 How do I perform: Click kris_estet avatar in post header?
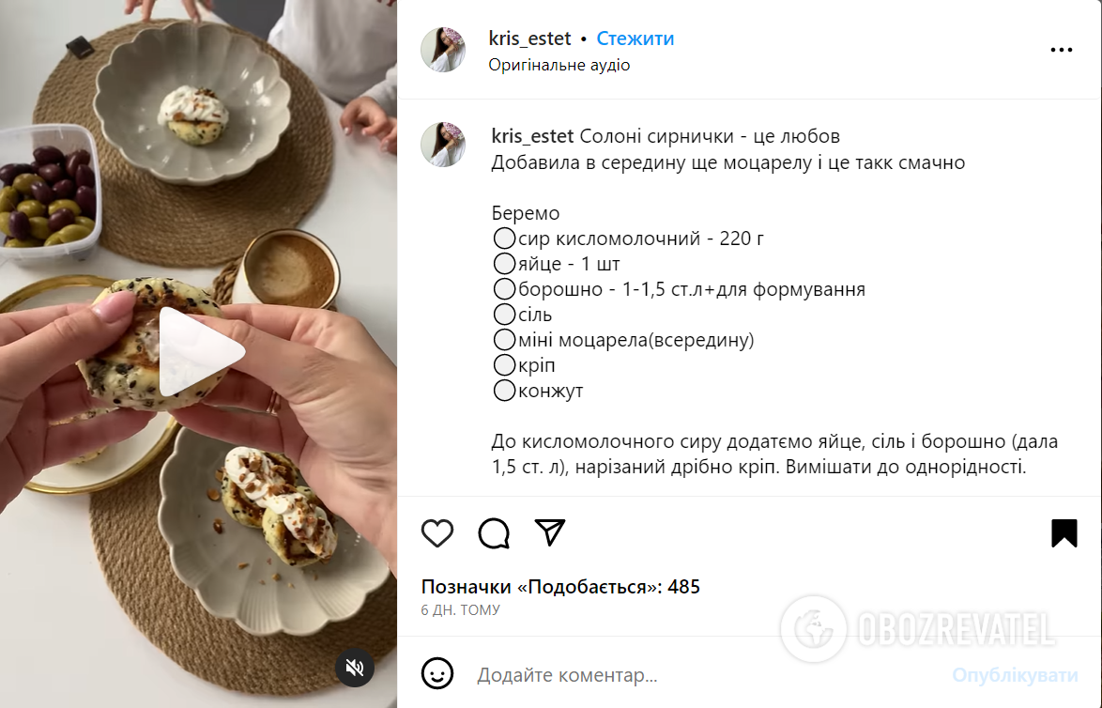click(x=443, y=50)
